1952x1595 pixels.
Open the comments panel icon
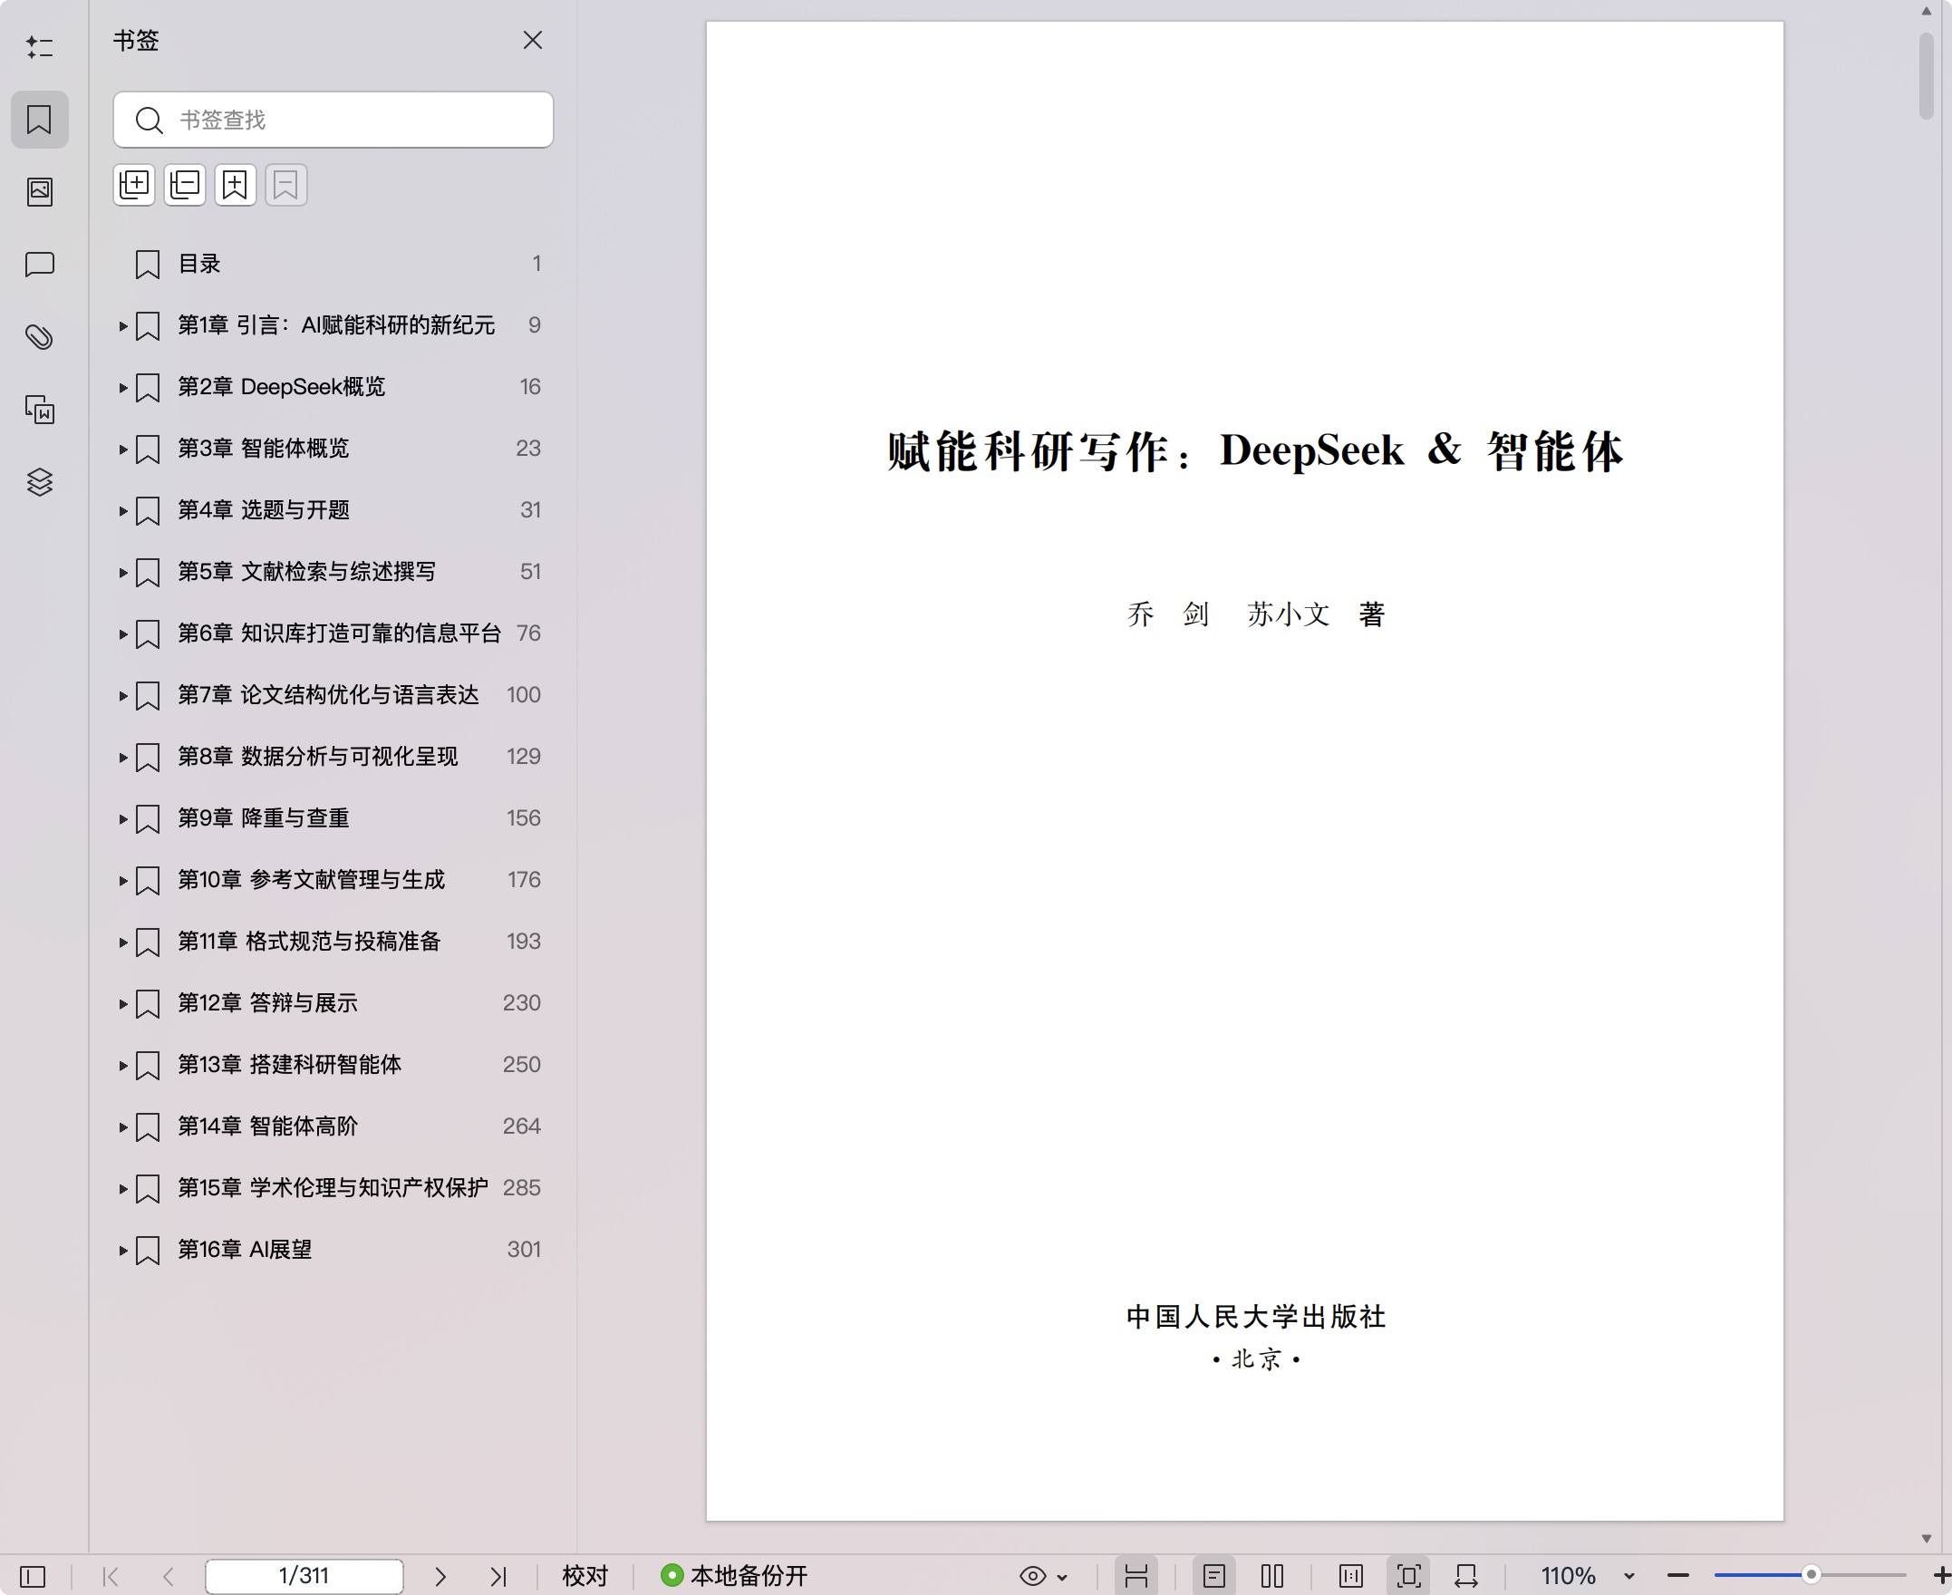40,265
